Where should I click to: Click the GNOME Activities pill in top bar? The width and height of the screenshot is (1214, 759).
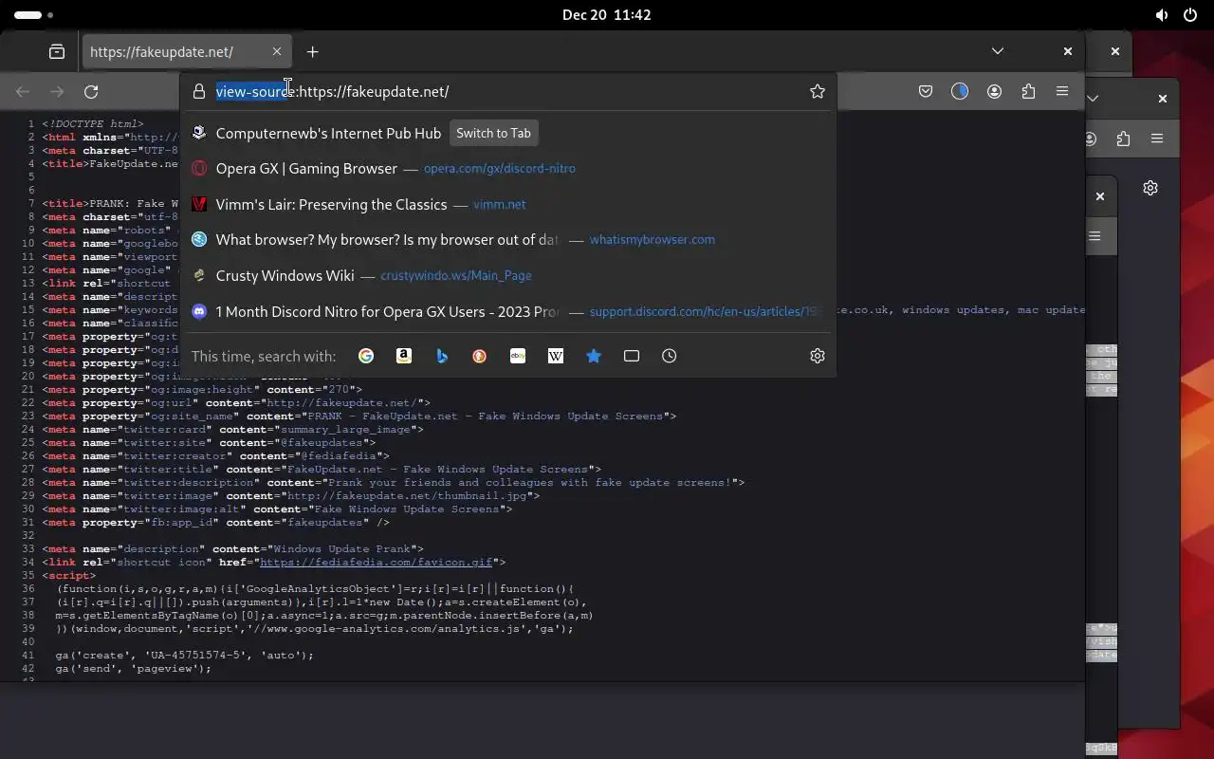(x=34, y=15)
